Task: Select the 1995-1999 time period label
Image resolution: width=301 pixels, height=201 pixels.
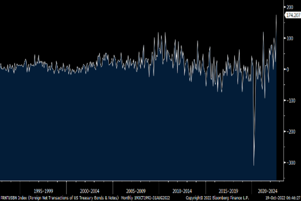Action: tap(43, 191)
